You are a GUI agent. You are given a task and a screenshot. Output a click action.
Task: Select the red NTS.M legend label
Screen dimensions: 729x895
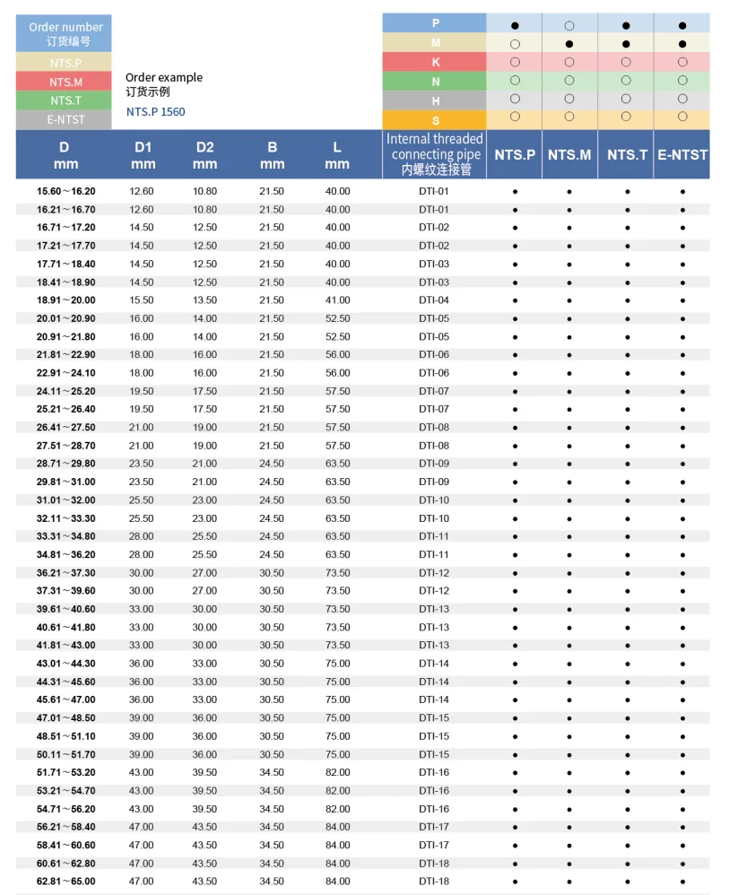[x=64, y=82]
